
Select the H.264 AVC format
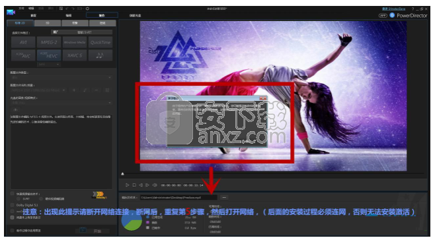coord(23,55)
